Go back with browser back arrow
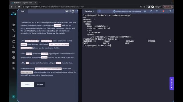Screen dimensions: 183x102 pos(12,7)
